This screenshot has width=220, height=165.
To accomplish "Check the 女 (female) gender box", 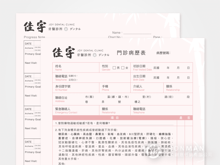I will [x=123, y=68].
